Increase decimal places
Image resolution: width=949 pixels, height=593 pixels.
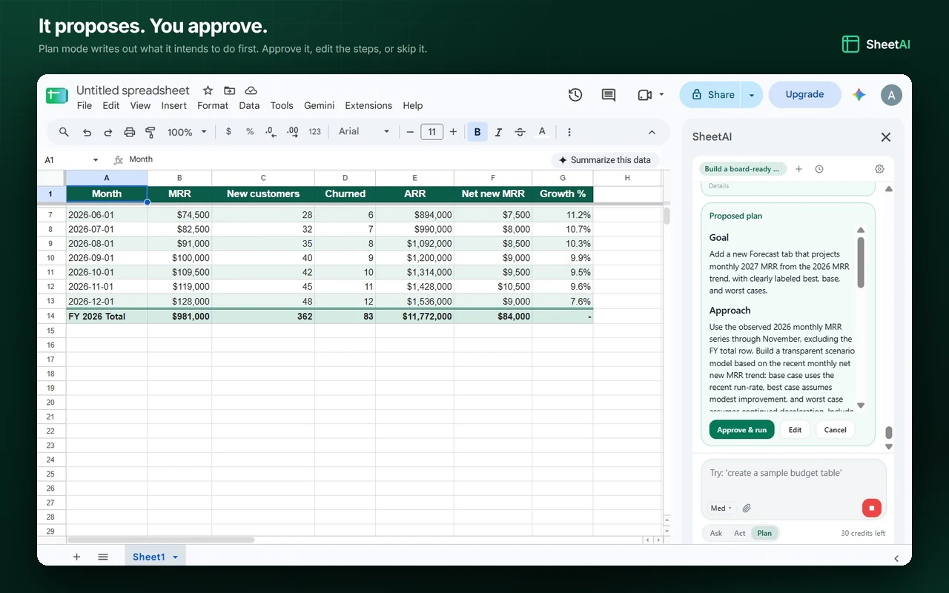tap(293, 132)
